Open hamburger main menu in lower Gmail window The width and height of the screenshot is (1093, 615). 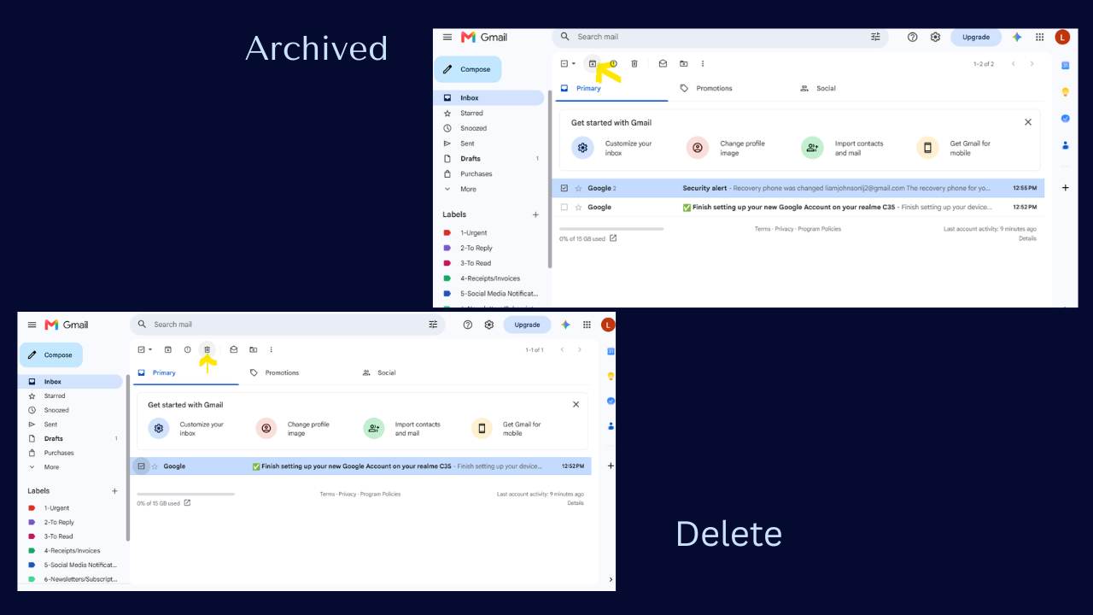point(32,325)
